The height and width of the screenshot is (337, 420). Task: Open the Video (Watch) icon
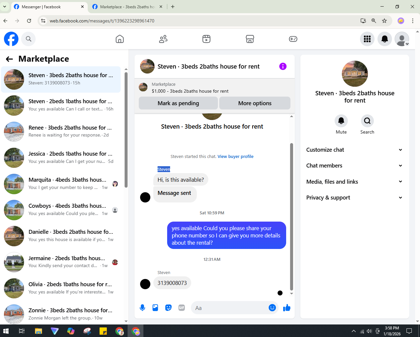[x=206, y=39]
